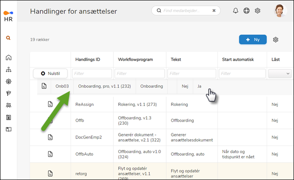Open the graduation cap sidebar icon

click(x=9, y=93)
